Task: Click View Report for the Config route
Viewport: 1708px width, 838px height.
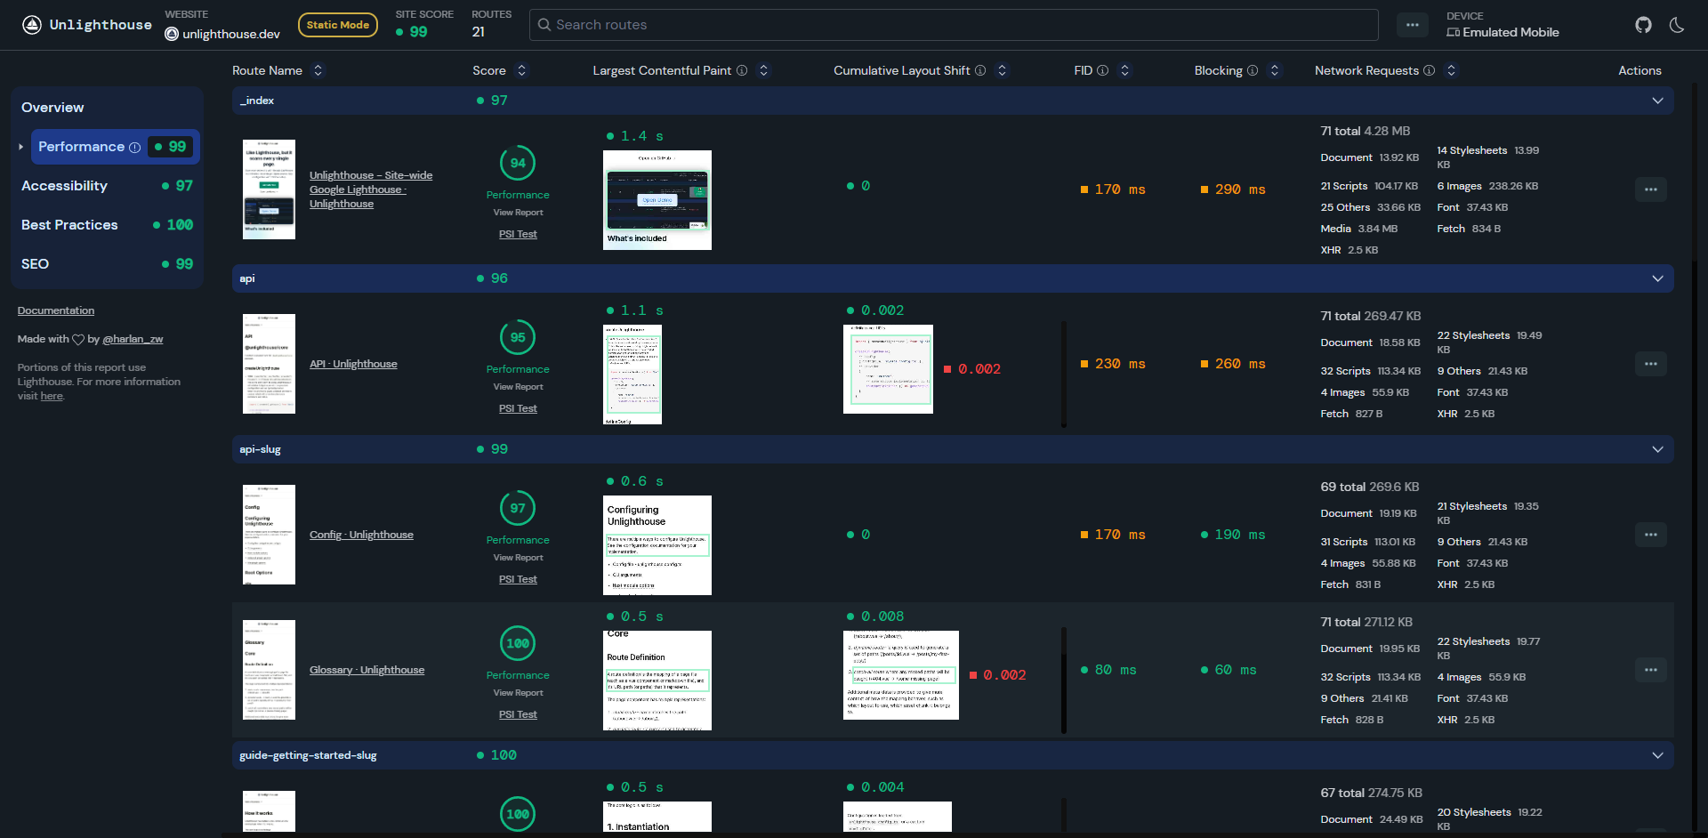Action: (x=518, y=558)
